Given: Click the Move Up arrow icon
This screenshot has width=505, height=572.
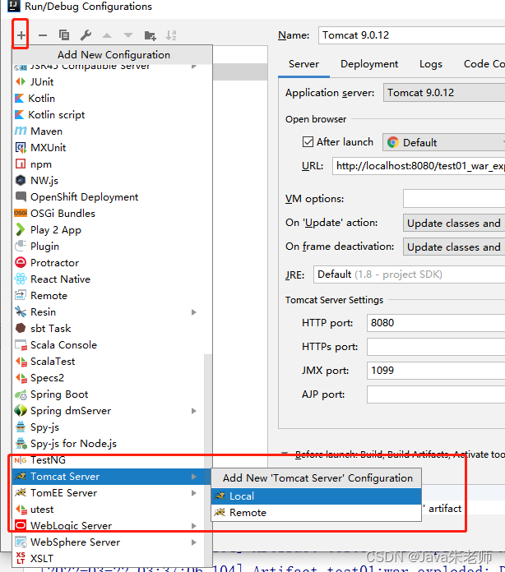Looking at the screenshot, I should 107,35.
